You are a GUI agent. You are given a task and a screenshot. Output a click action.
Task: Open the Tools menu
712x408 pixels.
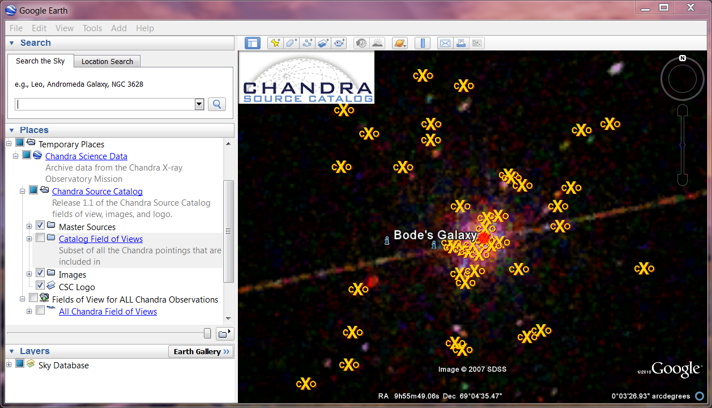(92, 28)
